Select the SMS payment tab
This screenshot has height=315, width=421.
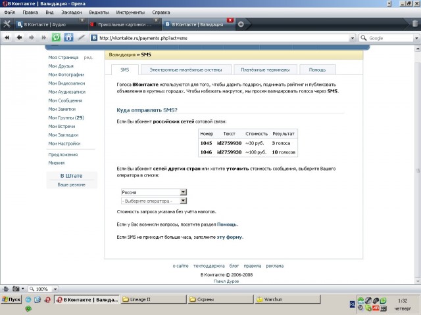125,70
